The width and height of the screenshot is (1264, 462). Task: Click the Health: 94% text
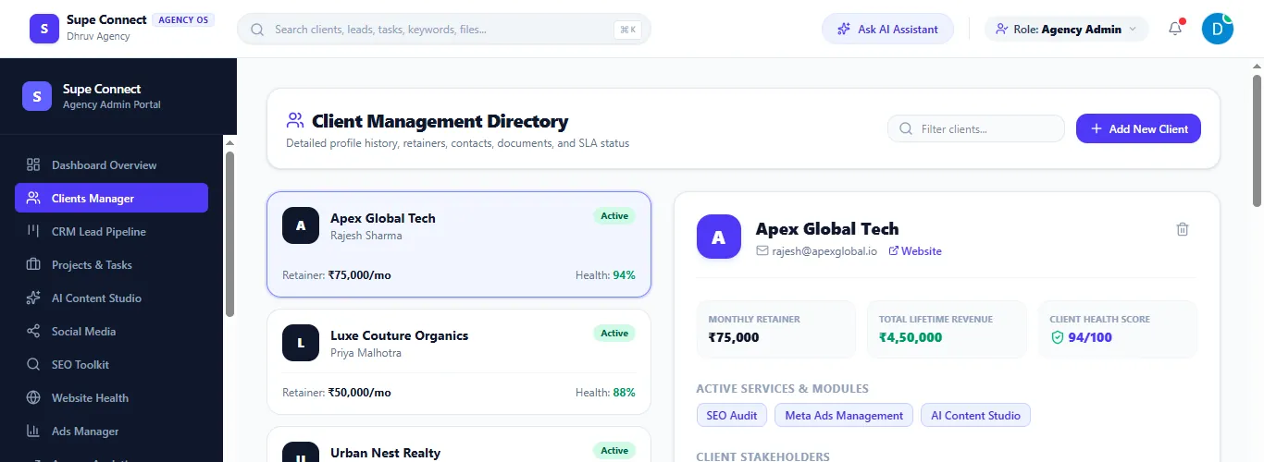[605, 275]
